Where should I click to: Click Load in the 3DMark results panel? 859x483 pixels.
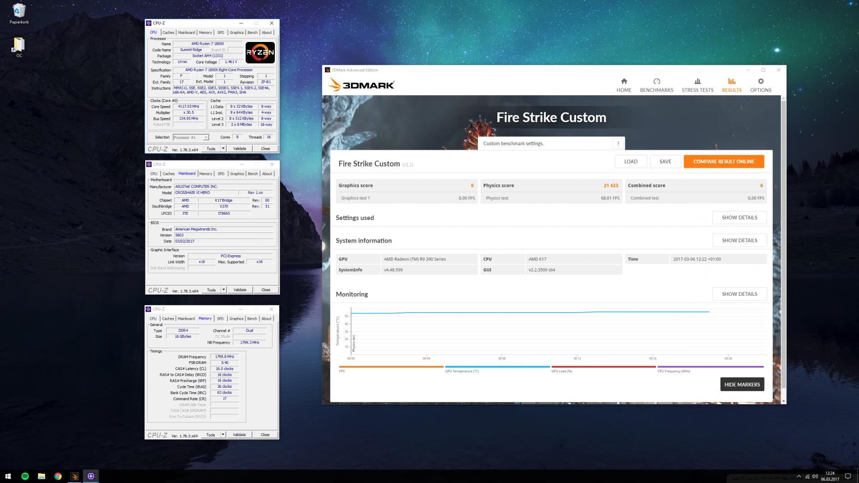pos(631,161)
